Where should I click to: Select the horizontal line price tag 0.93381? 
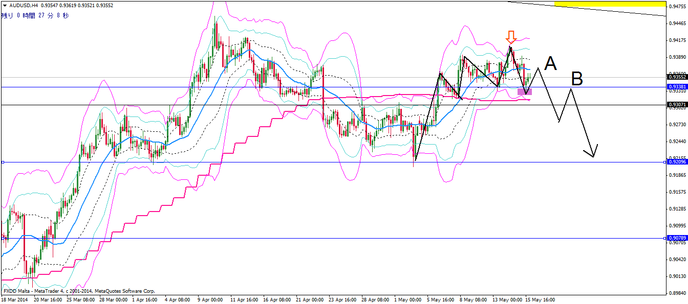(677, 87)
